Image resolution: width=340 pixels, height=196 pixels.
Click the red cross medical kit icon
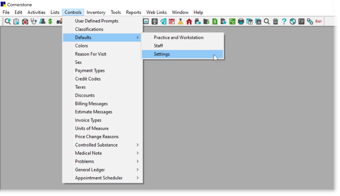[x=25, y=21]
